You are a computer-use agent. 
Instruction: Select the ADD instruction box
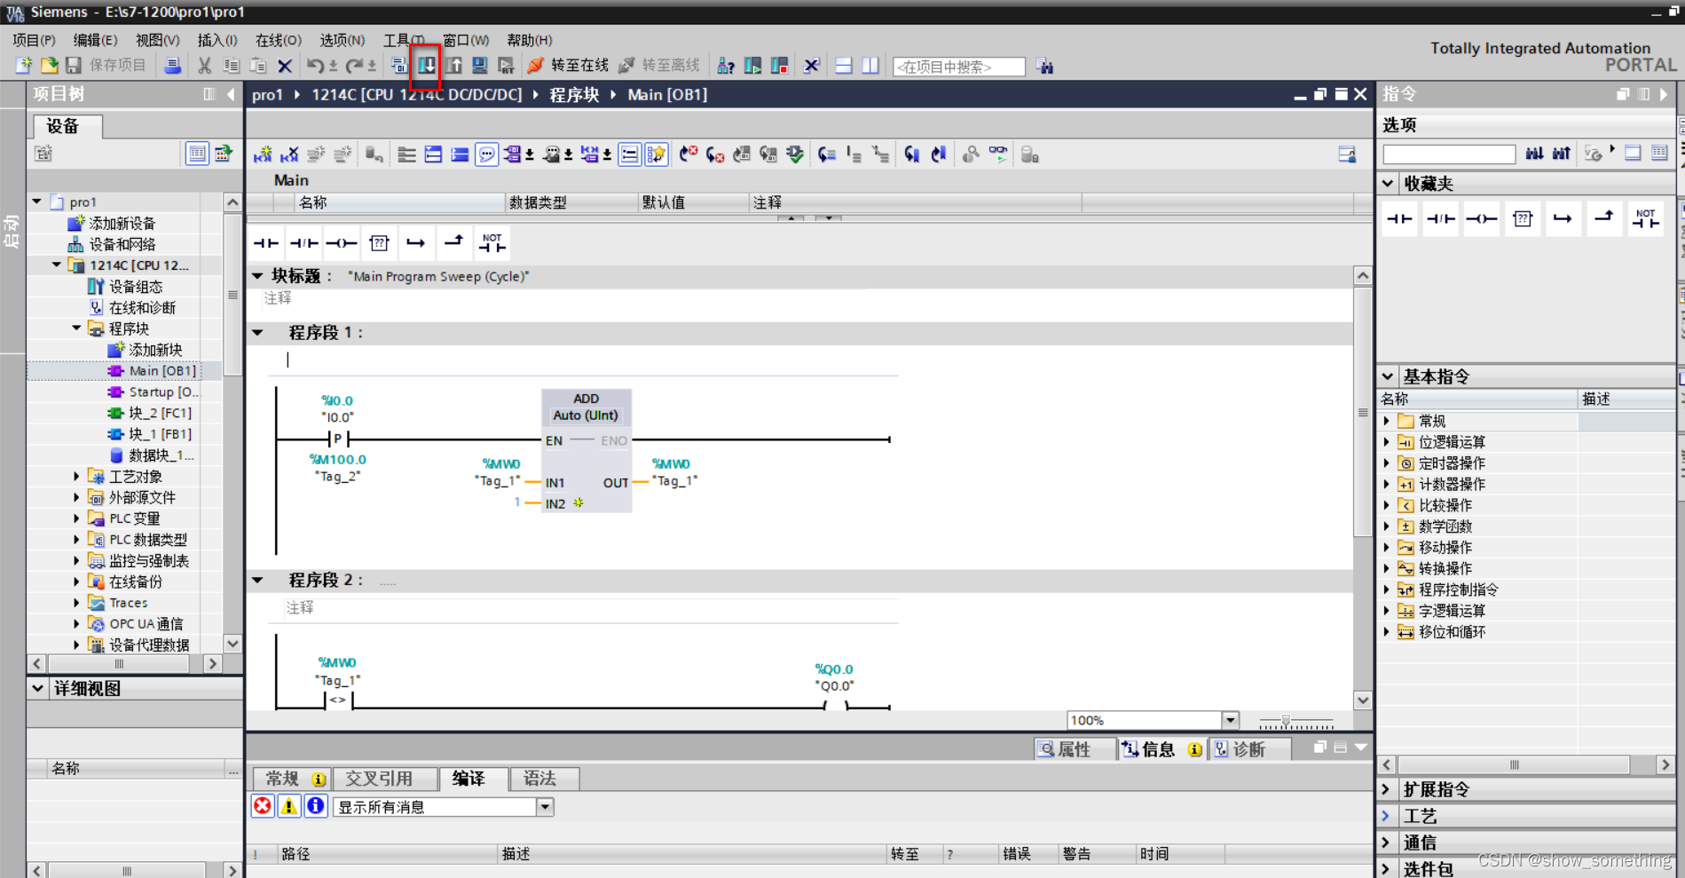587,451
